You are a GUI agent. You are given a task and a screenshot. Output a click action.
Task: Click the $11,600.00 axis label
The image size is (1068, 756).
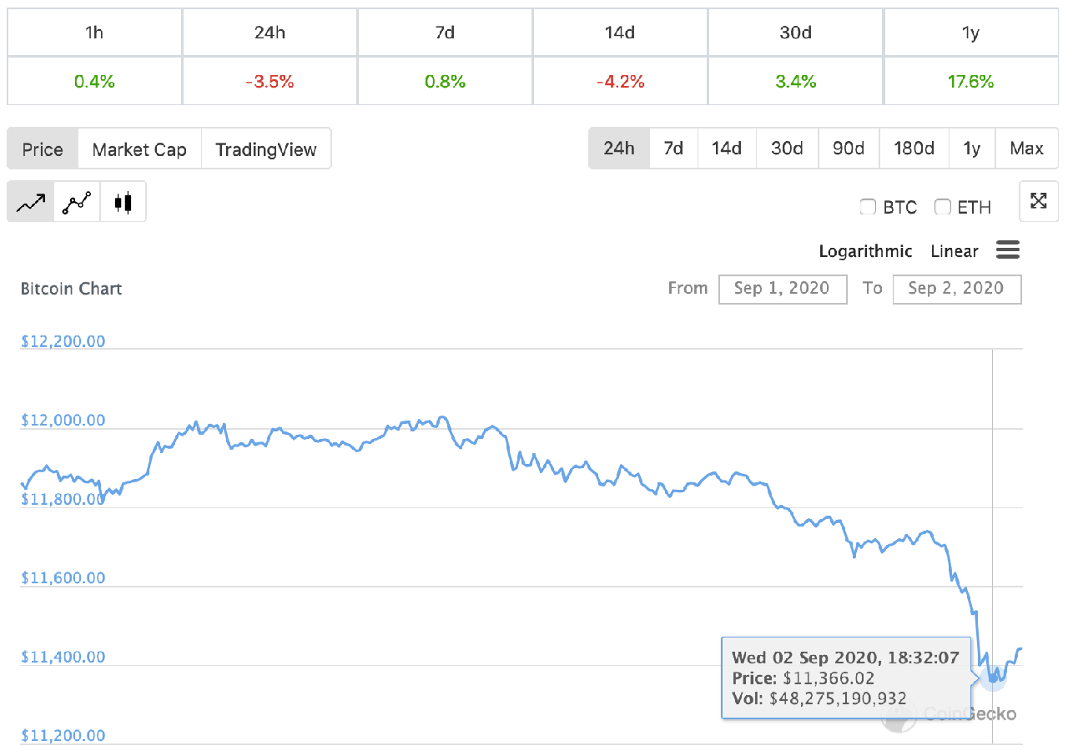(63, 577)
